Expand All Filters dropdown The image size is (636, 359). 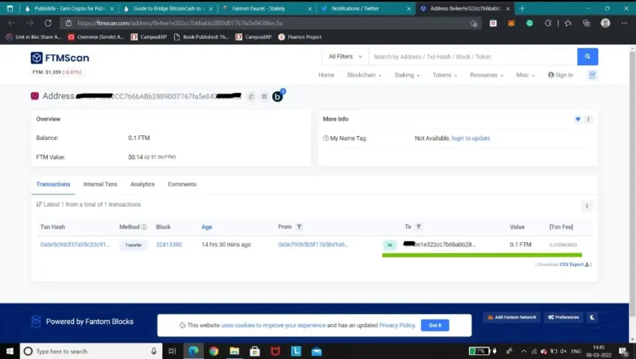pyautogui.click(x=345, y=57)
